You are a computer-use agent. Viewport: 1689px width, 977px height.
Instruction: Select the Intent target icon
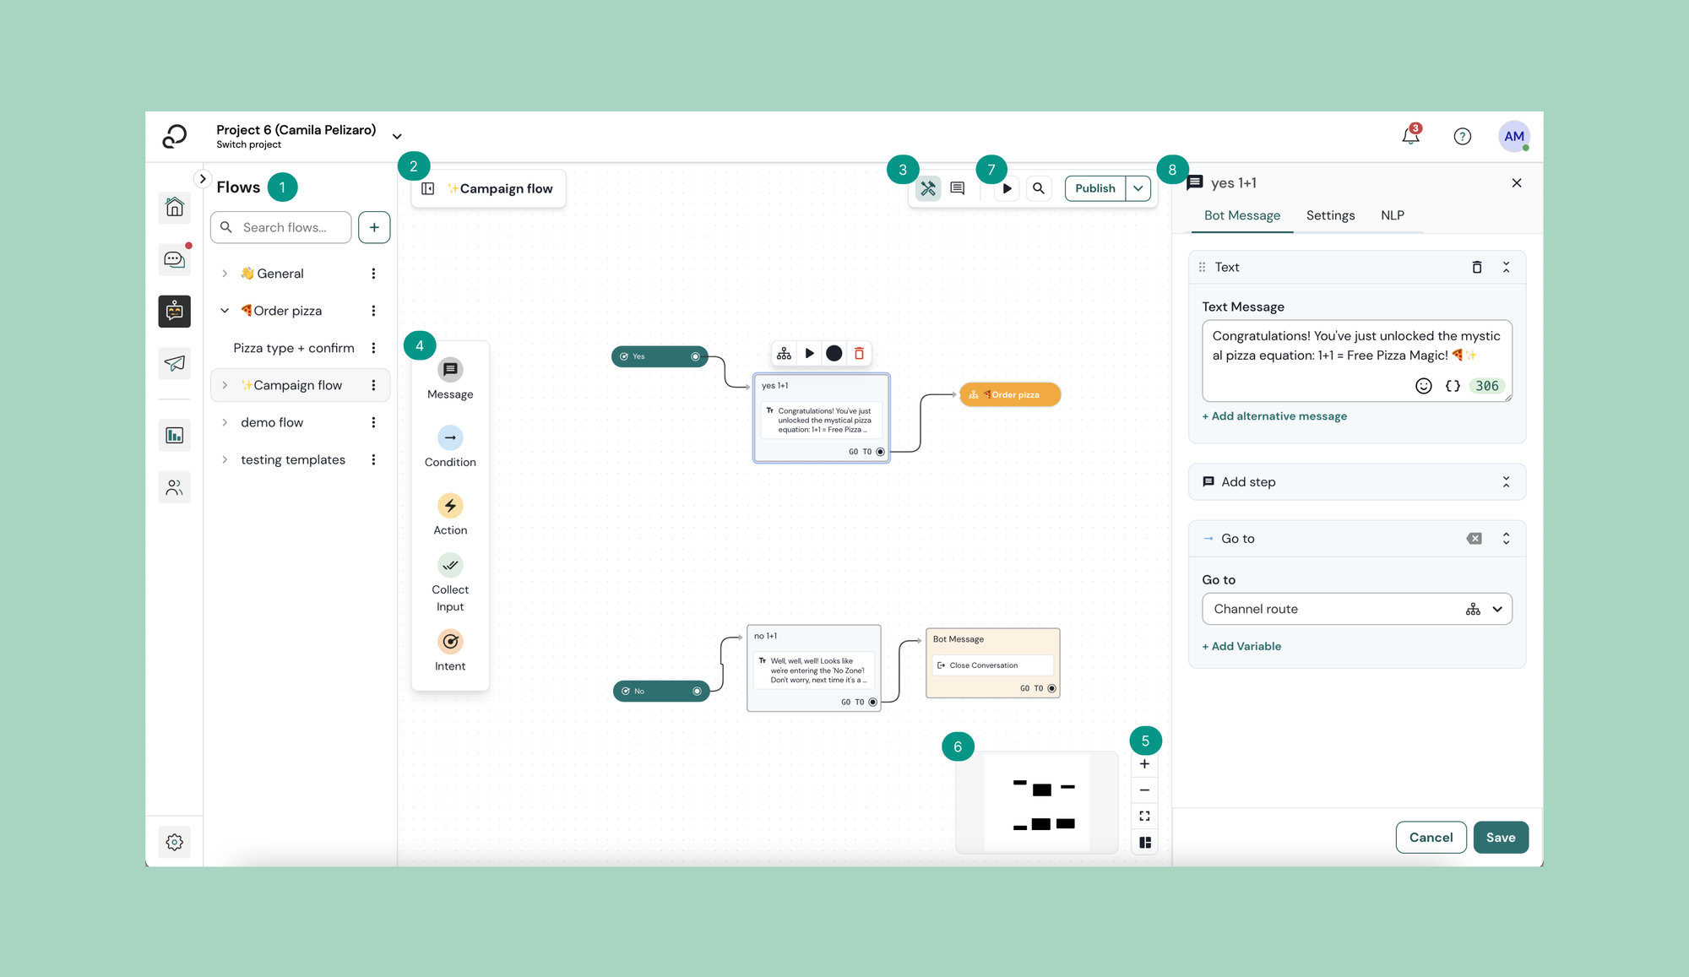point(450,642)
